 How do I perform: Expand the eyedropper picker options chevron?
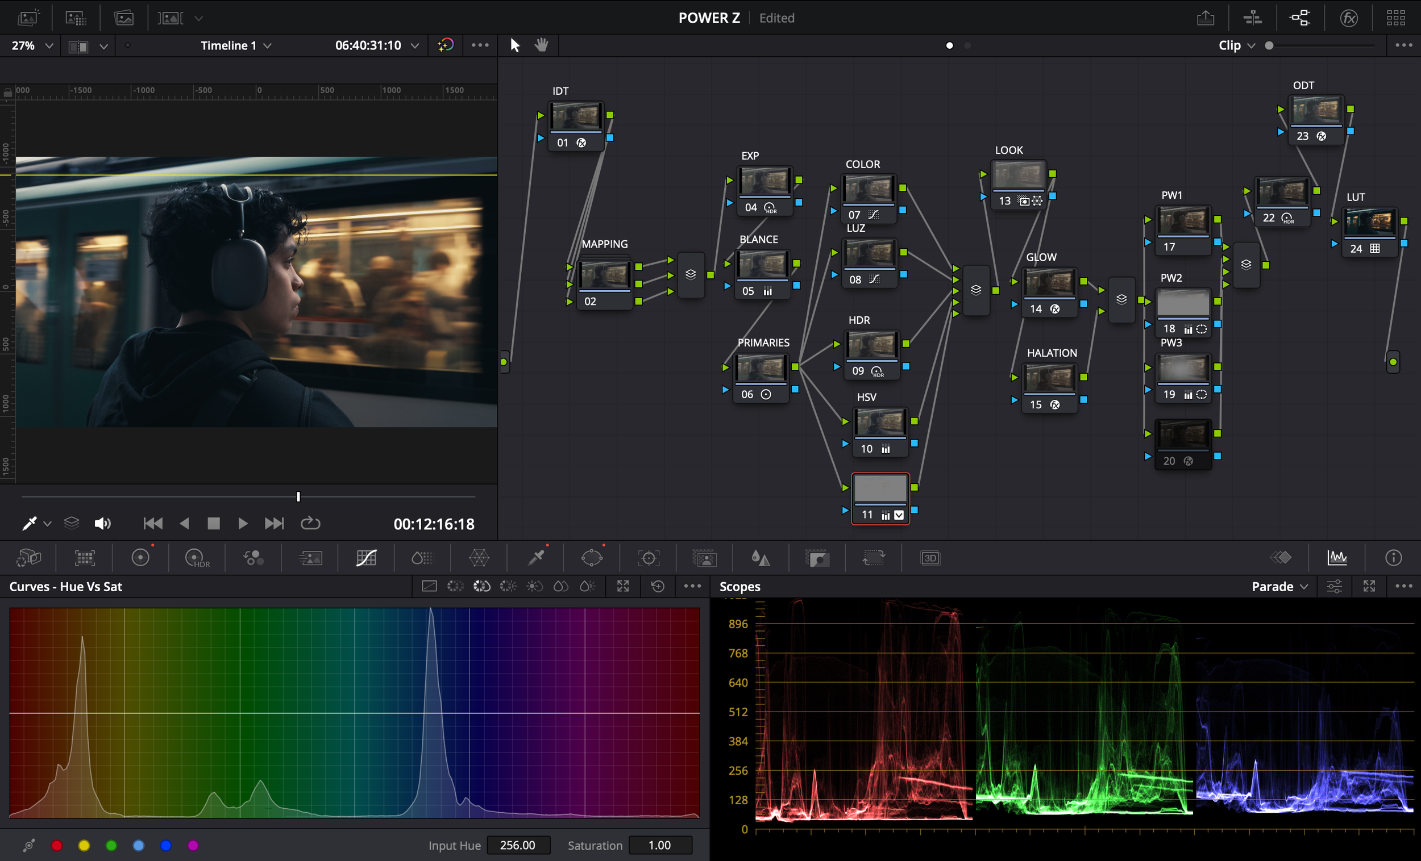(x=48, y=524)
